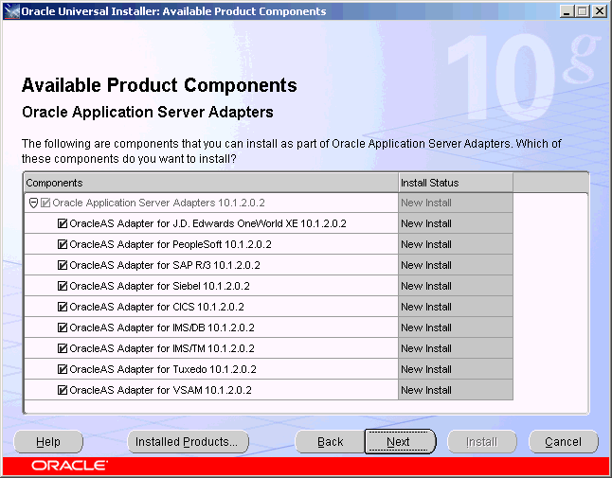Select the 'Oracle Application Server Adapters 10.1.2.0.2' row label
Image resolution: width=612 pixels, height=478 pixels.
pos(158,203)
